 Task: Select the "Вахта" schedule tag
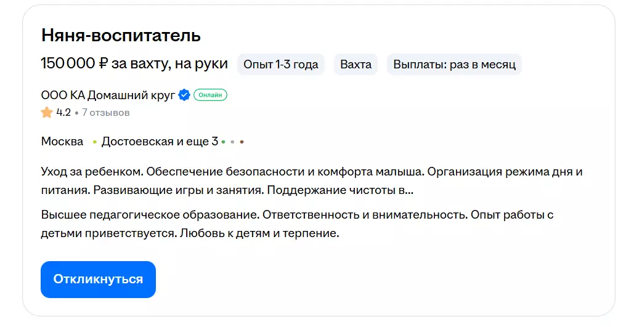coord(356,64)
